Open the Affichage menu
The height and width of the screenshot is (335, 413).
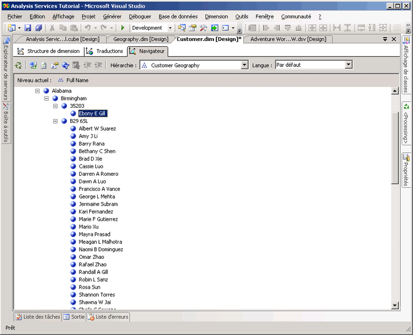click(x=63, y=17)
